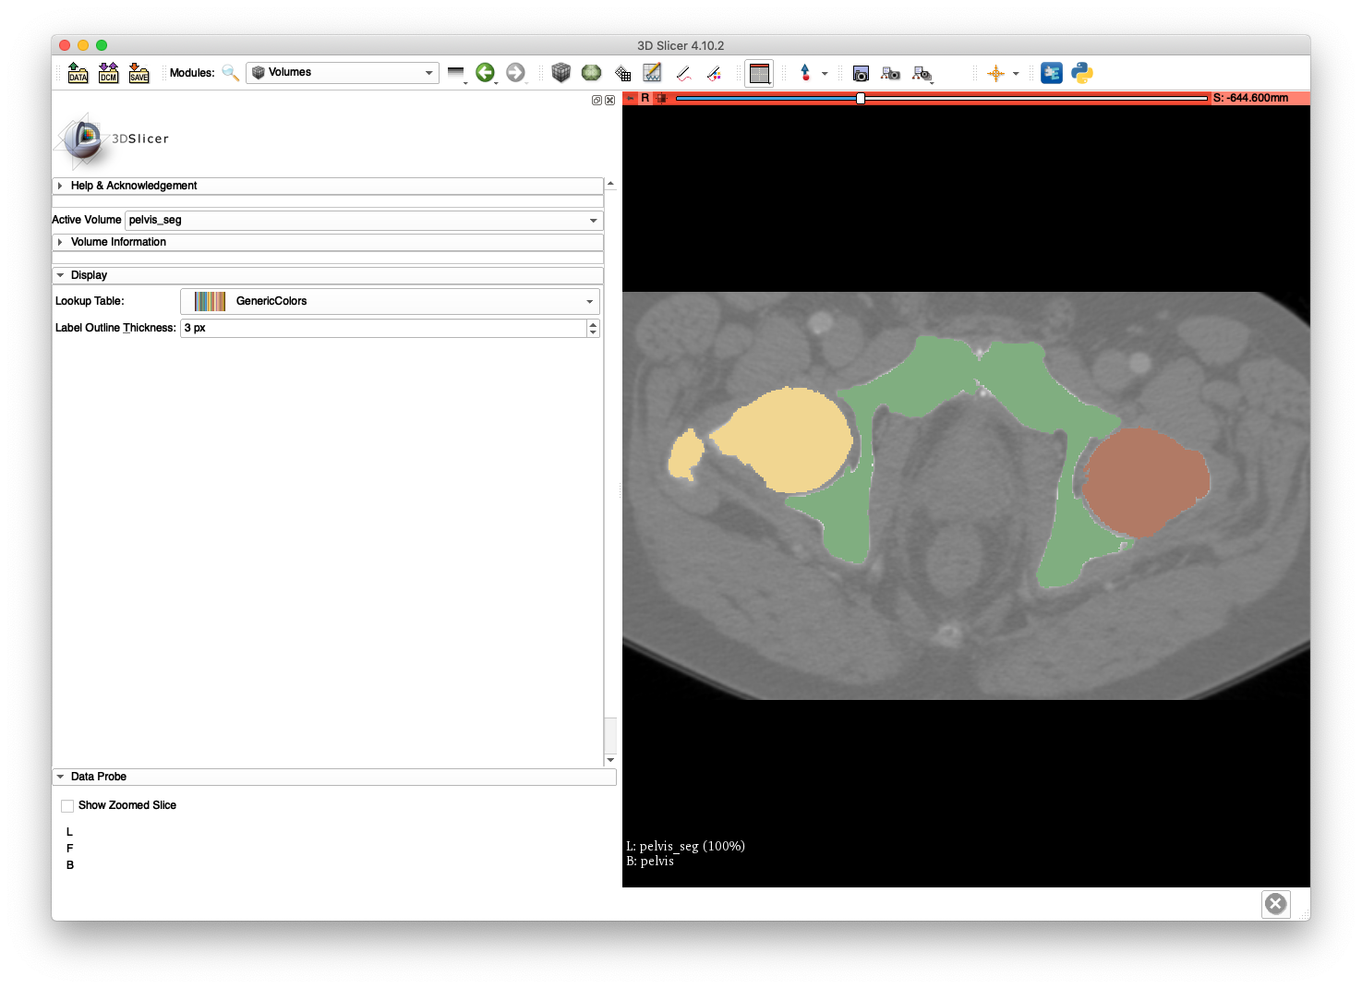The height and width of the screenshot is (989, 1362).
Task: Click the SAVE data icon
Action: 139,73
